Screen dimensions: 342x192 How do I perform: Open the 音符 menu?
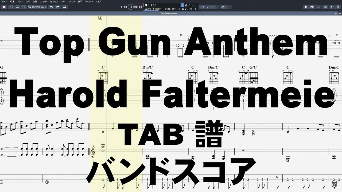click(x=35, y=1)
